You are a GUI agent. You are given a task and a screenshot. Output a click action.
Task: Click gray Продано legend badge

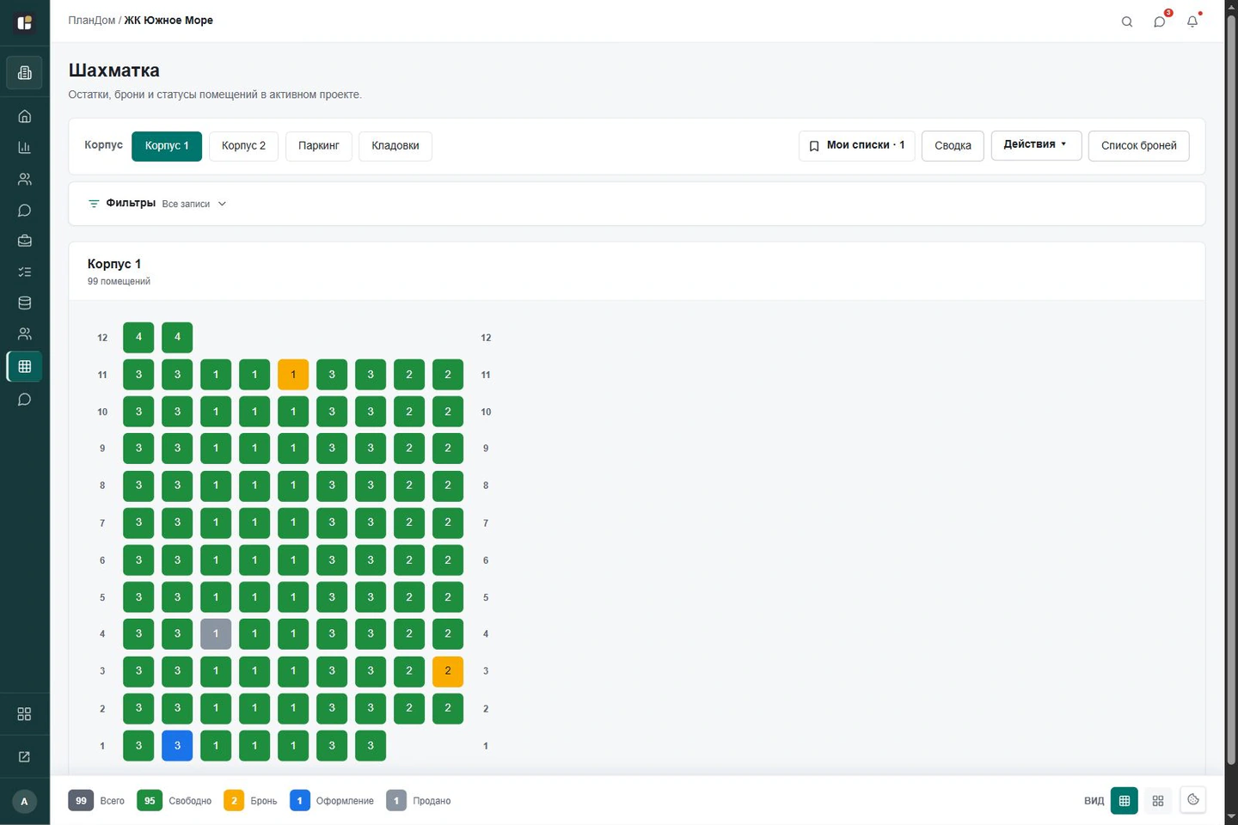pyautogui.click(x=396, y=801)
